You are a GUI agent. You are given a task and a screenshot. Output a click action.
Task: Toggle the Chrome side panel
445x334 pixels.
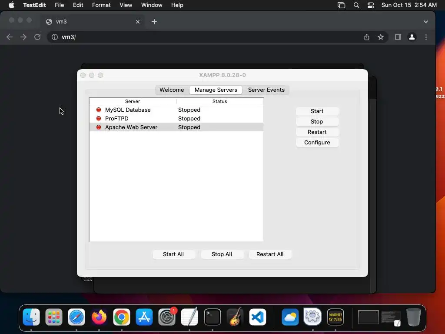[x=398, y=37]
